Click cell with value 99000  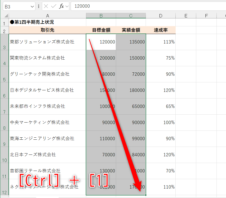coord(131,139)
